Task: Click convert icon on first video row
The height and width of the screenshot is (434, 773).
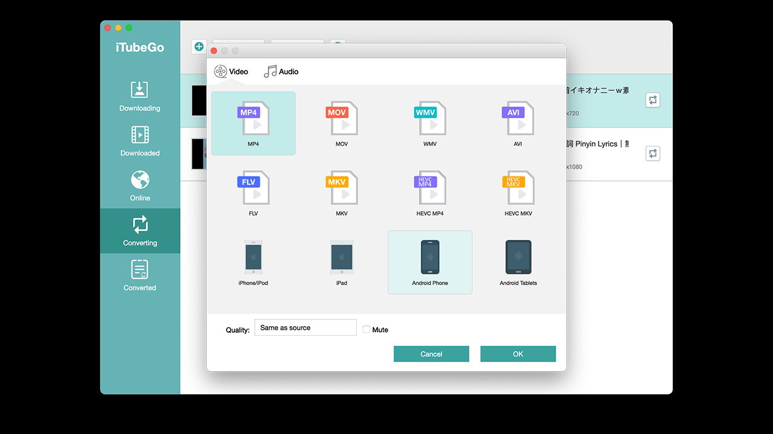Action: [x=652, y=100]
